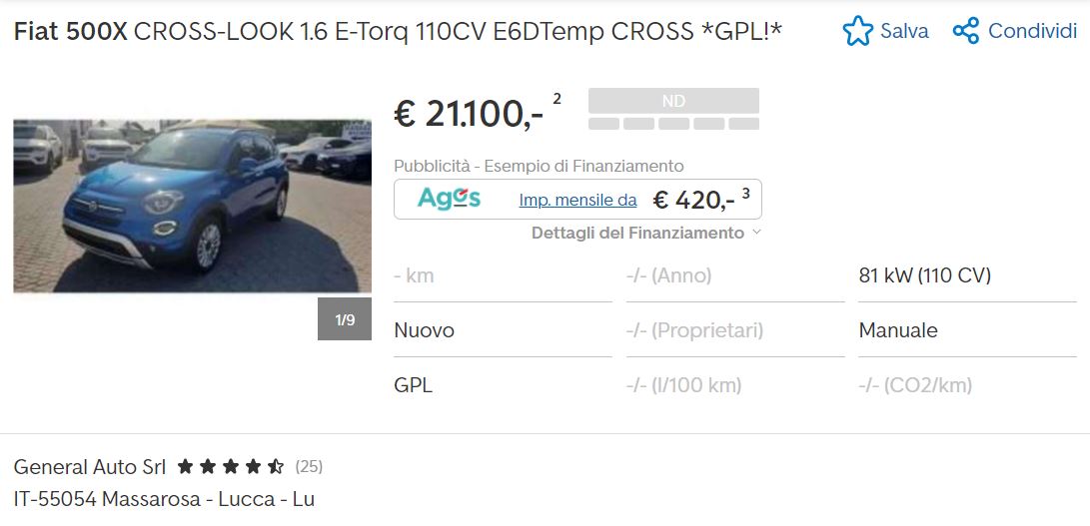Open the General Auto Srl dealer name
The height and width of the screenshot is (526, 1090).
(90, 467)
